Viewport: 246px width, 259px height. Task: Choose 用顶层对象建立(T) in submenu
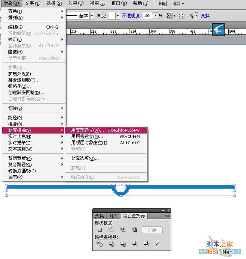click(106, 143)
